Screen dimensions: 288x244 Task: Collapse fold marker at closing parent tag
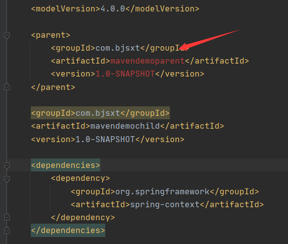[x=7, y=87]
